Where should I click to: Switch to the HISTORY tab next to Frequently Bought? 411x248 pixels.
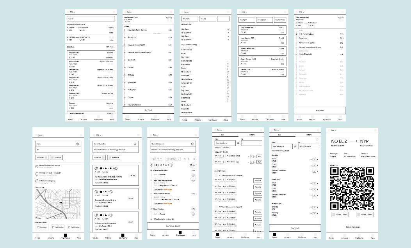pyautogui.click(x=251, y=135)
